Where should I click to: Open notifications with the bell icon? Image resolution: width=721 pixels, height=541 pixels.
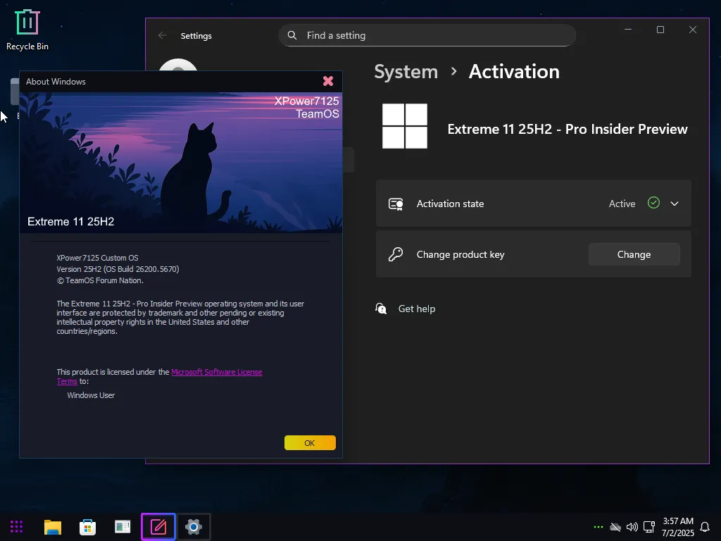coord(704,527)
